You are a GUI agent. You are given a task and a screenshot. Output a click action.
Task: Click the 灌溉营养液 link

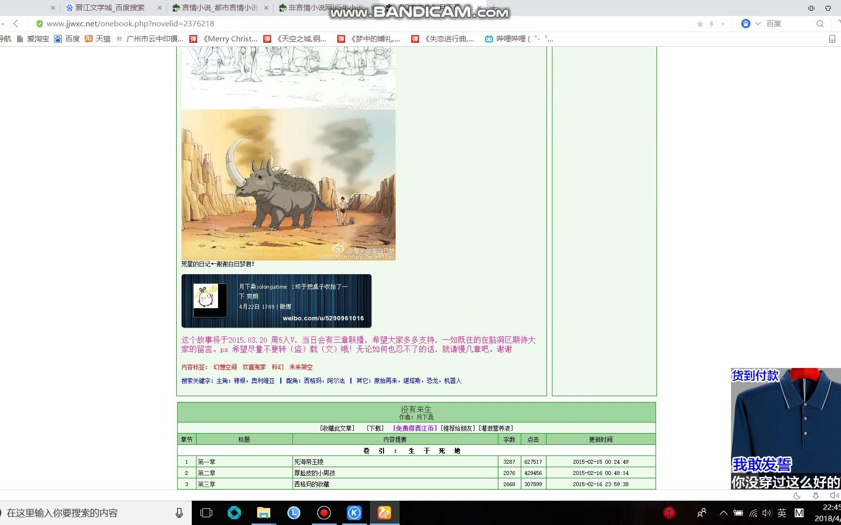click(x=496, y=428)
